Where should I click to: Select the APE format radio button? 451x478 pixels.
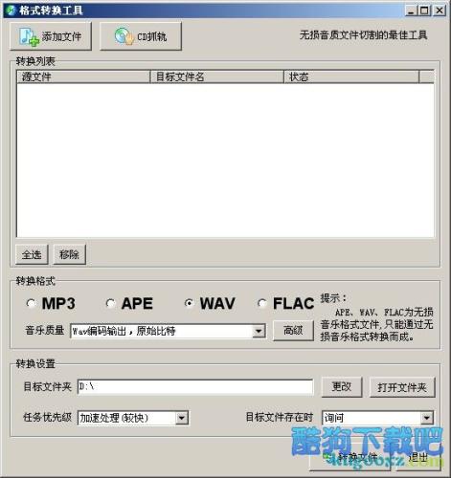coord(110,303)
